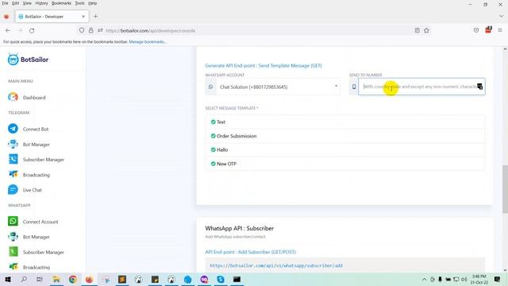508x286 pixels.
Task: Click subscriber add API endpoint URL
Action: [276, 265]
